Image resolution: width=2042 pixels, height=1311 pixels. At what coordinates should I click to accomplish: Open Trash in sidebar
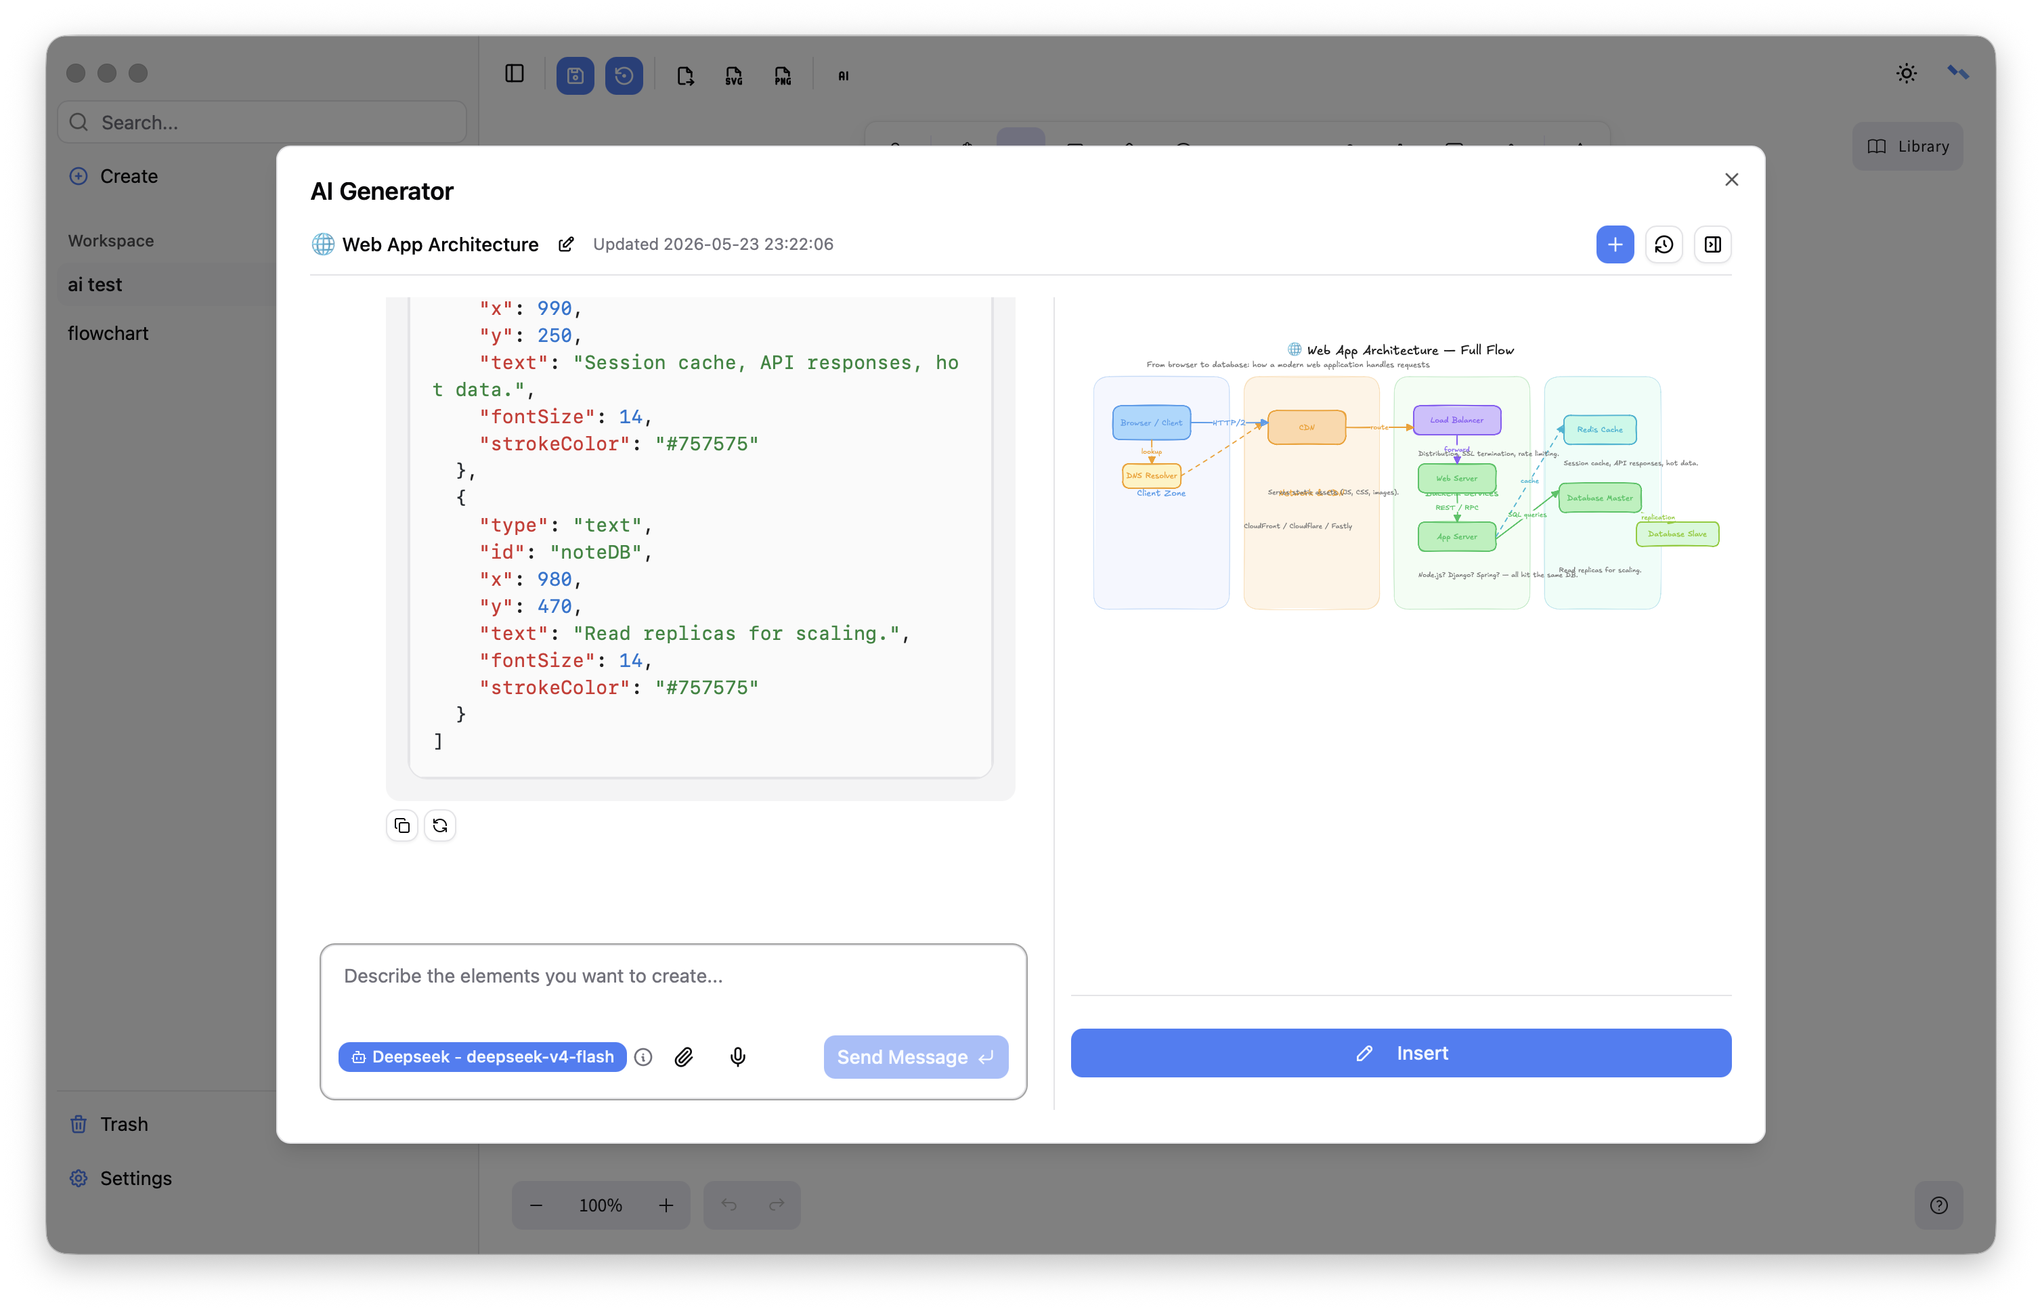pyautogui.click(x=109, y=1123)
